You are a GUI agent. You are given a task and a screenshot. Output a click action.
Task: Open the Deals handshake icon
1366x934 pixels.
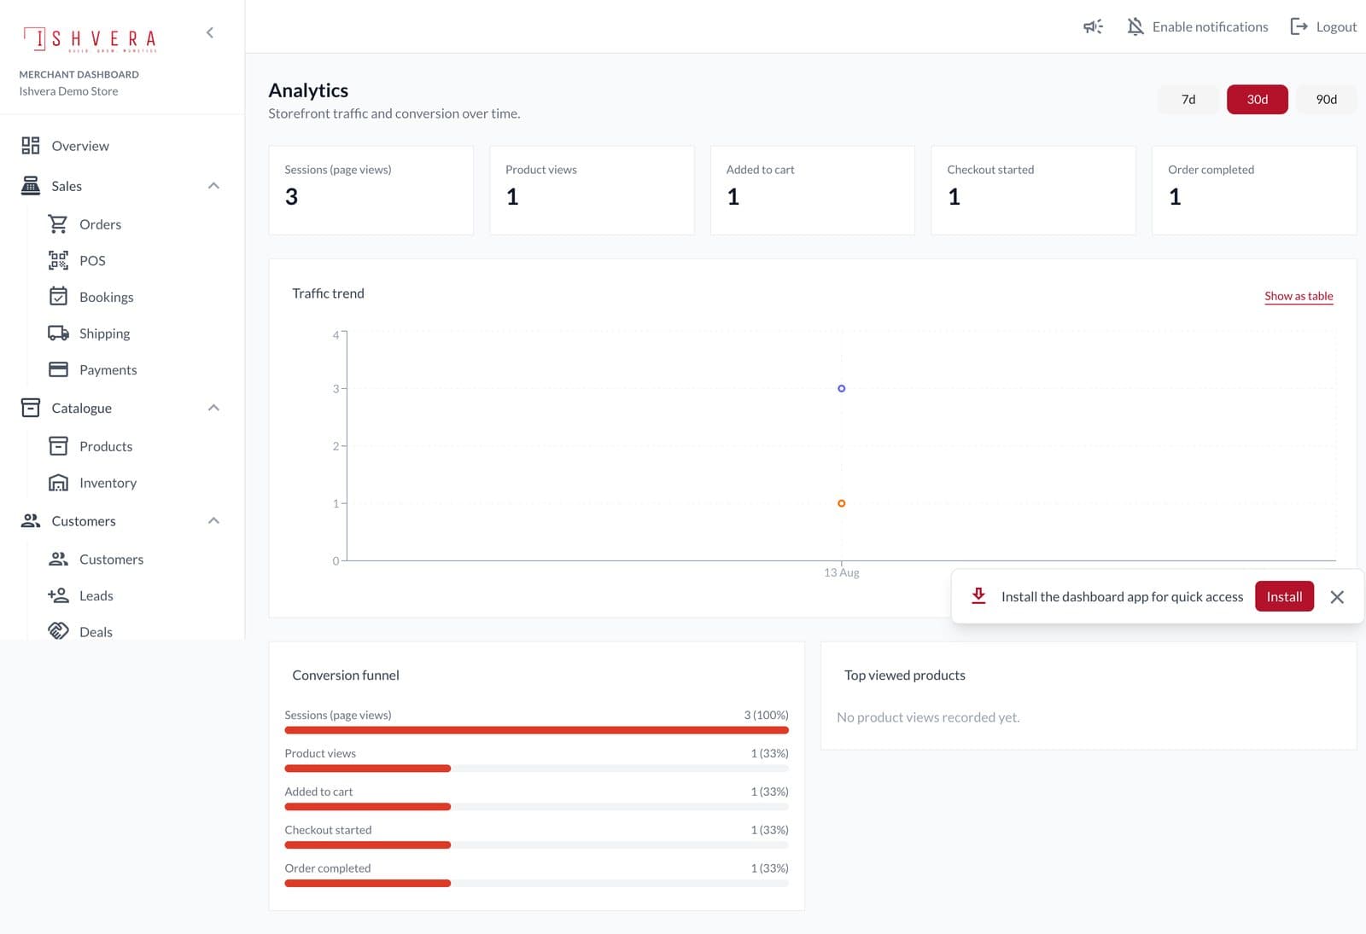tap(58, 631)
